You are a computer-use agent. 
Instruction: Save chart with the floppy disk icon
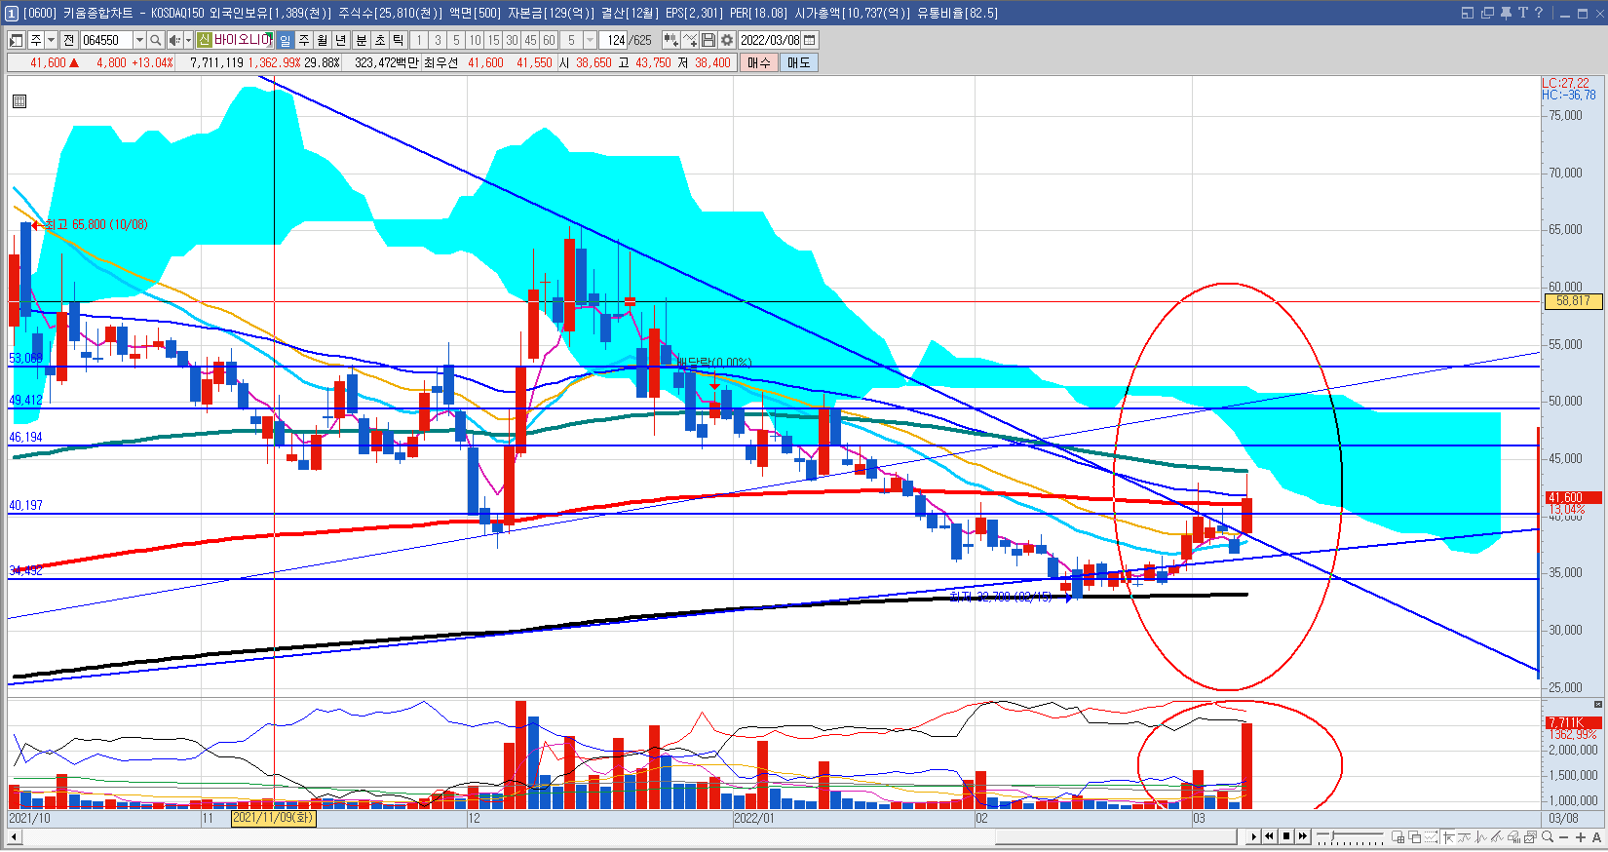(x=708, y=40)
